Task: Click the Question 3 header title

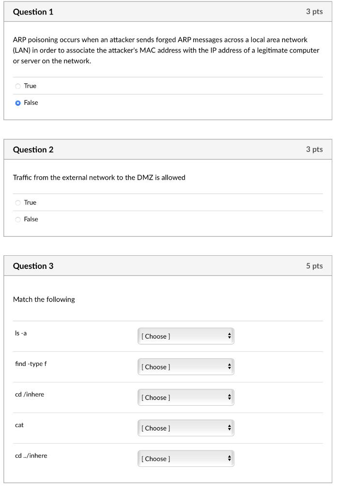Action: [x=33, y=266]
